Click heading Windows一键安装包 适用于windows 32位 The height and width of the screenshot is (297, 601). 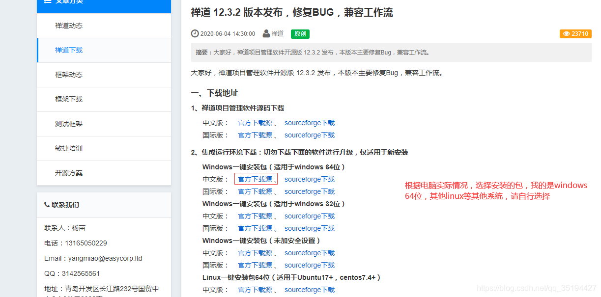tap(274, 204)
